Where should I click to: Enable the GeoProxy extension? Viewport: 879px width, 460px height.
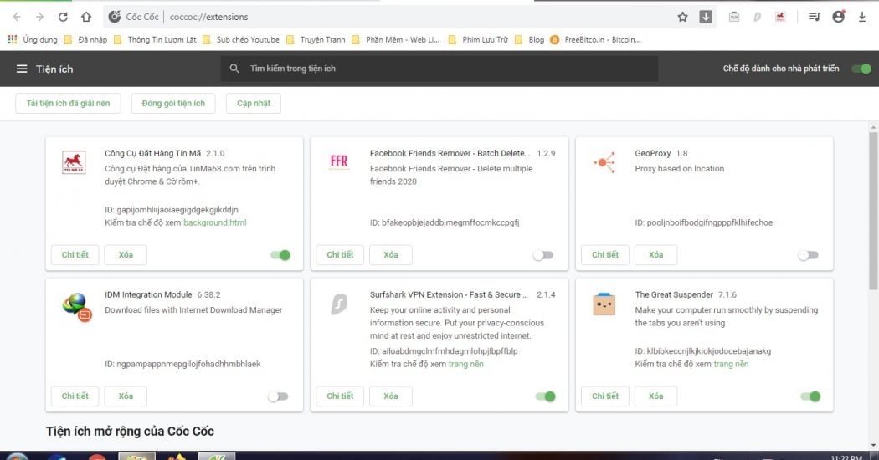[808, 255]
